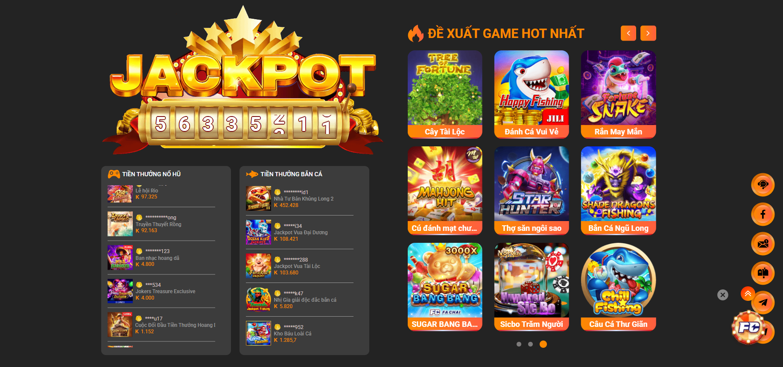Image resolution: width=783 pixels, height=367 pixels.
Task: Collapse floating sidebar with double-chevron up icon
Action: 748,293
